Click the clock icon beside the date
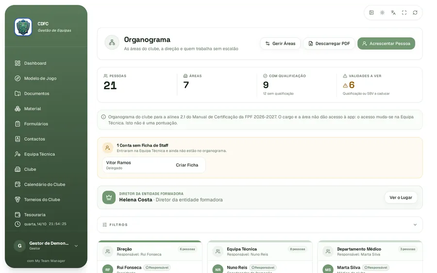 click(17, 224)
